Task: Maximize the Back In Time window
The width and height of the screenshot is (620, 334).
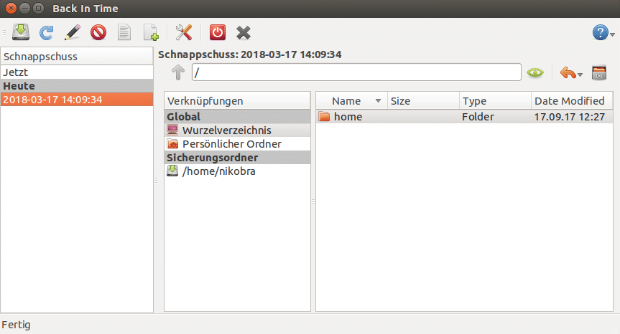Action: tap(38, 8)
